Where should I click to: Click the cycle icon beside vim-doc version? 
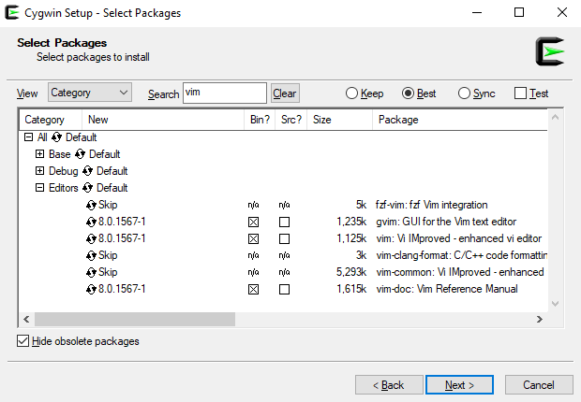91,289
